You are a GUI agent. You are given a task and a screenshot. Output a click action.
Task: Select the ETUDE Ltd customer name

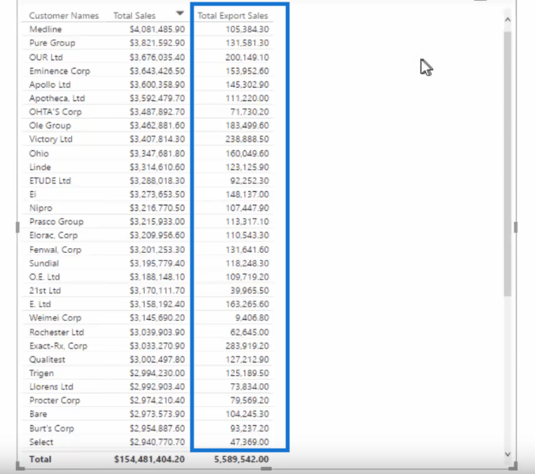50,181
